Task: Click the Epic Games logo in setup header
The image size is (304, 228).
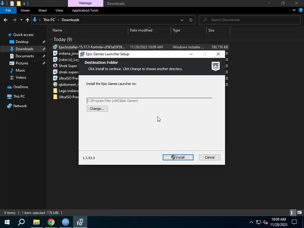Action: pyautogui.click(x=216, y=66)
